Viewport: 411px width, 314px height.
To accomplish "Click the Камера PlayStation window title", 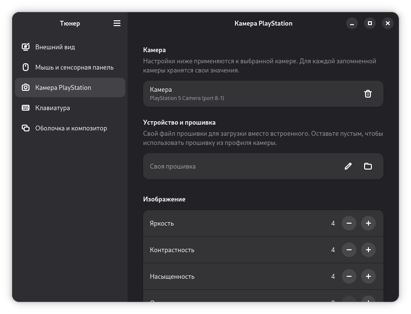I will point(263,23).
